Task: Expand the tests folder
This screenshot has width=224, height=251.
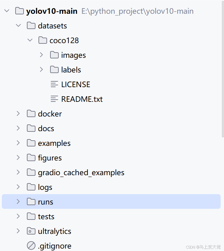Action: pyautogui.click(x=18, y=216)
